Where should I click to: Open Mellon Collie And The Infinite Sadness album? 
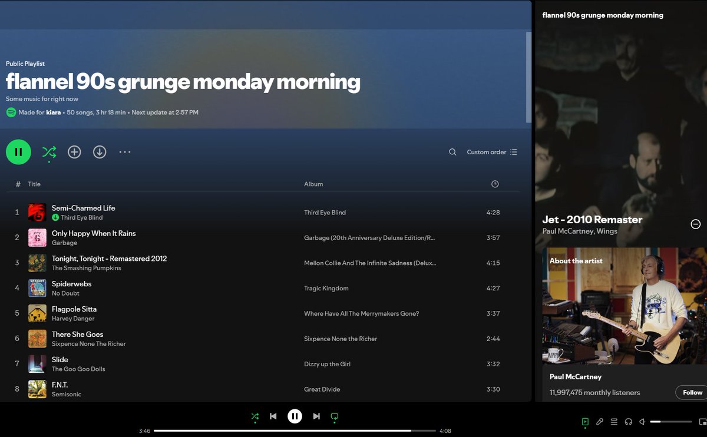tap(369, 263)
